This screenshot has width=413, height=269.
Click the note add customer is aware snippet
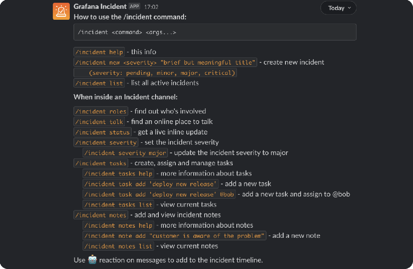(x=175, y=235)
